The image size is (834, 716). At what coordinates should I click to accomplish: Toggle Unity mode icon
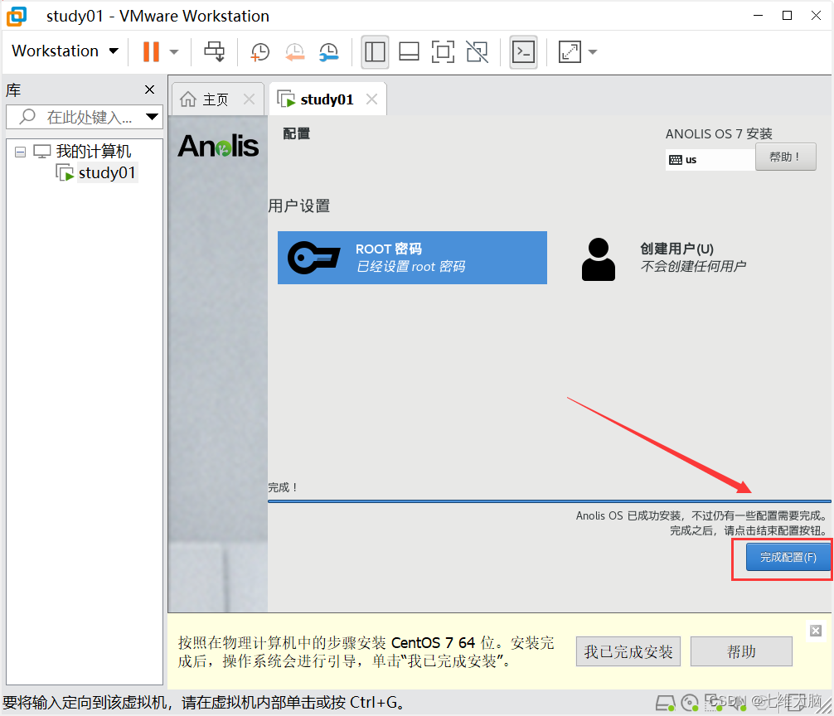click(x=477, y=52)
